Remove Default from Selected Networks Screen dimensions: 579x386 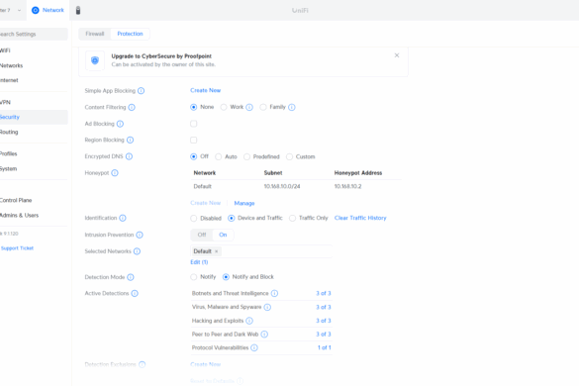217,251
